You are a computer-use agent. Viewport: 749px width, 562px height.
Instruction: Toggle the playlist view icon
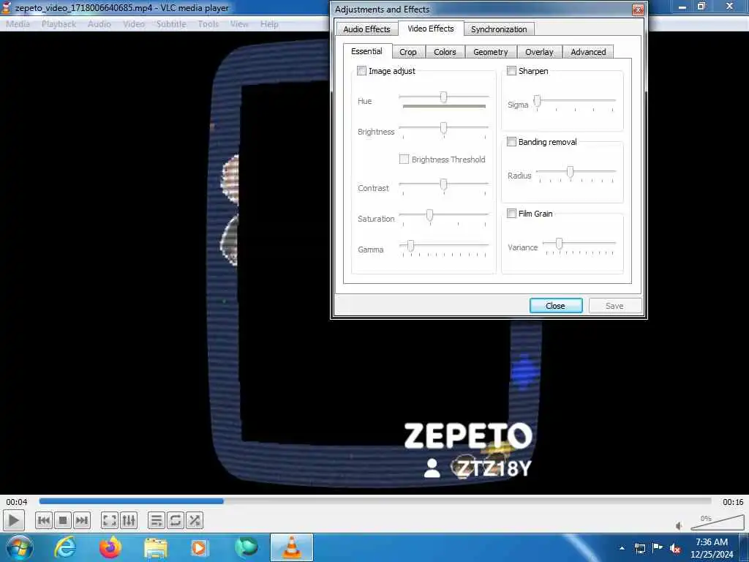pyautogui.click(x=157, y=520)
